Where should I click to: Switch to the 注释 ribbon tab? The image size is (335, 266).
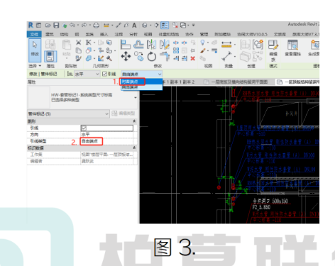(x=119, y=34)
